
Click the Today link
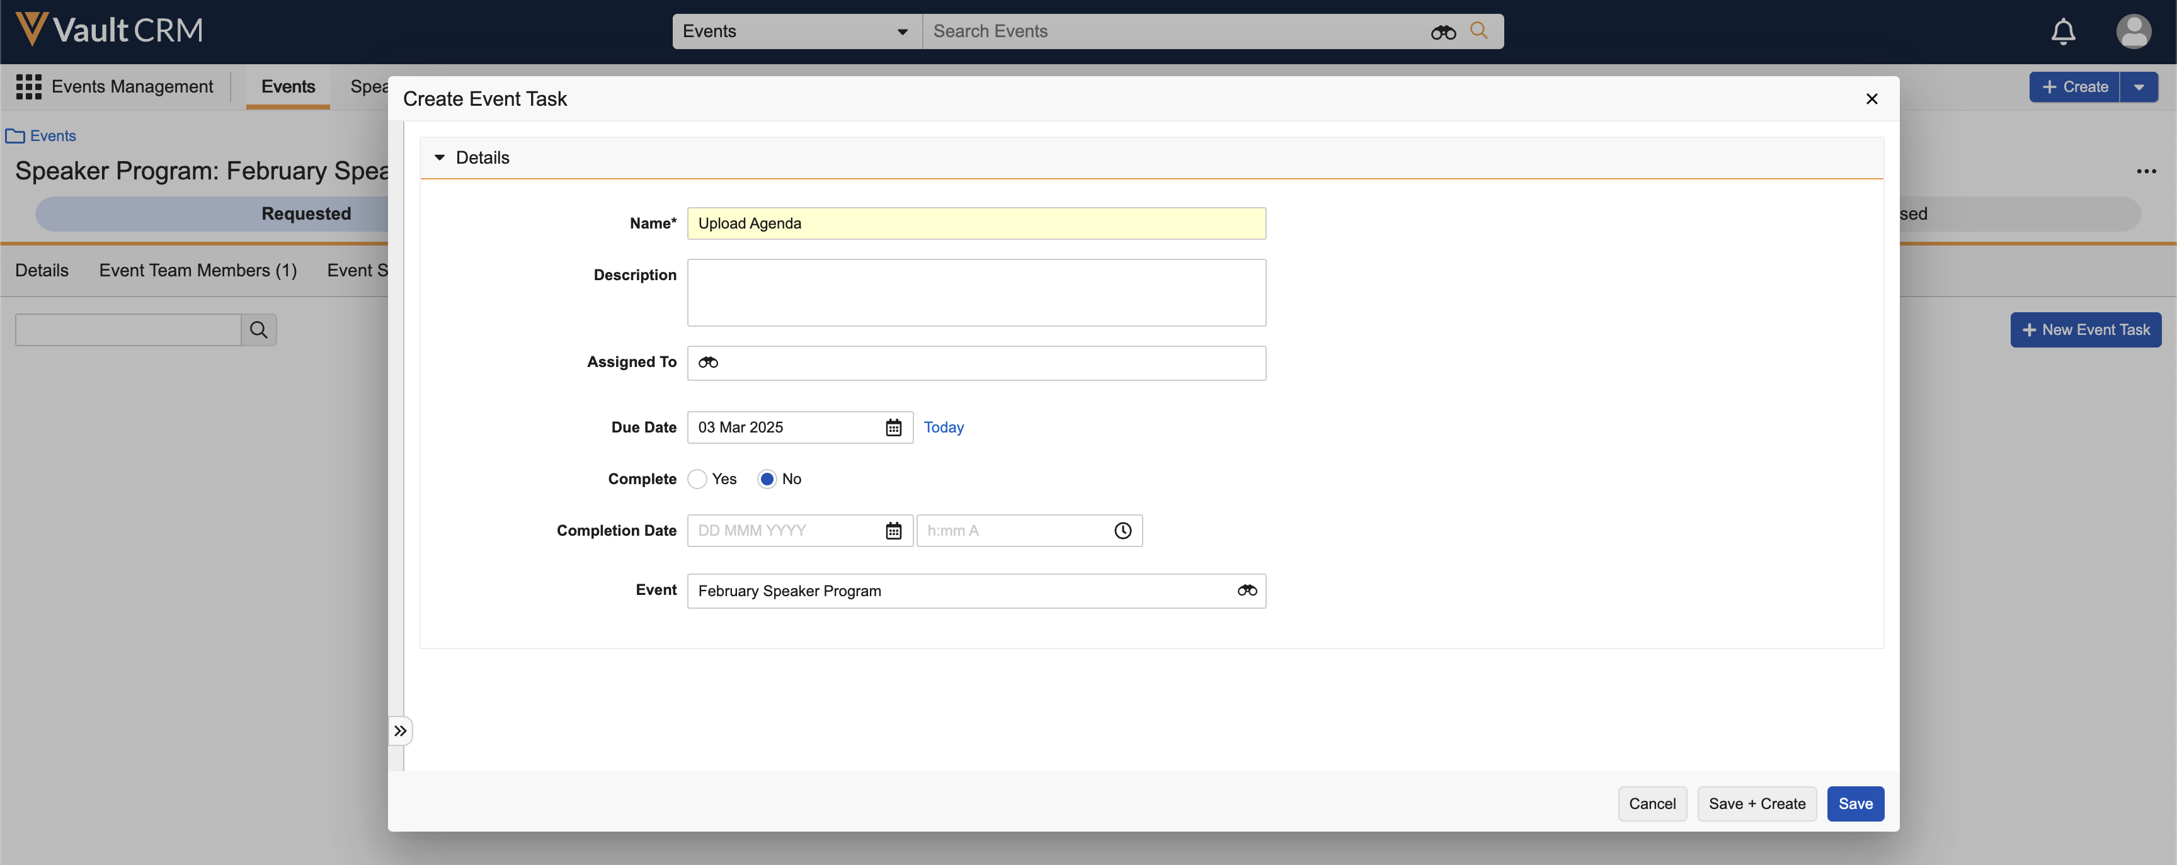[x=943, y=427]
